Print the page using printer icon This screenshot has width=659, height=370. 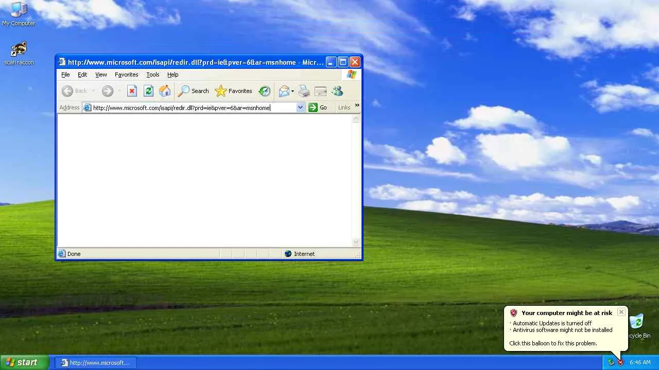tap(304, 91)
